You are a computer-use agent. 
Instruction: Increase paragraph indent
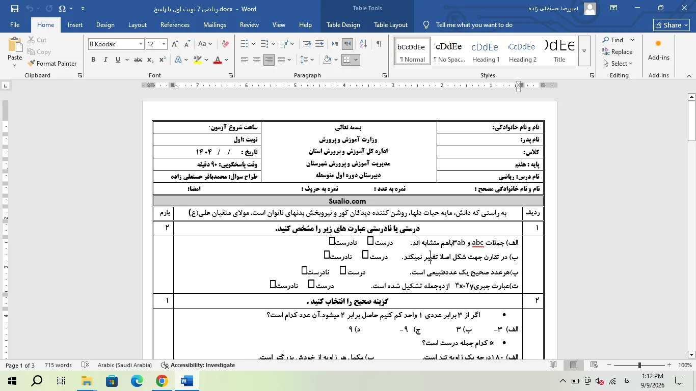319,44
